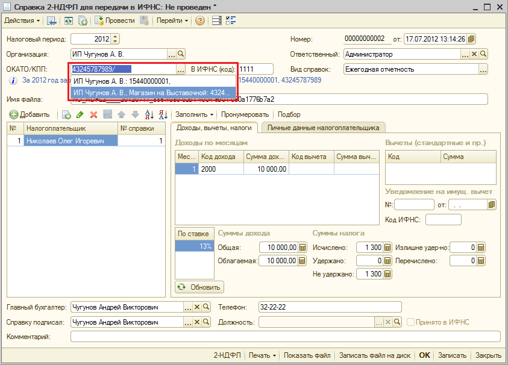Click the OK button
This screenshot has width=508, height=365.
424,355
